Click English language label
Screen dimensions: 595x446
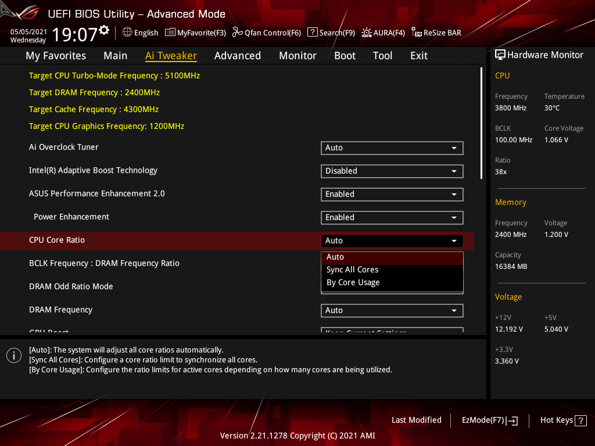click(x=146, y=33)
